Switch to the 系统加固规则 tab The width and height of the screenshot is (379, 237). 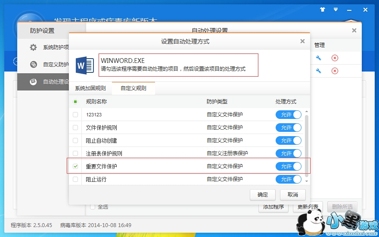click(x=90, y=88)
